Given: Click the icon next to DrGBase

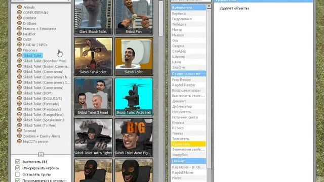Looking at the screenshot, I should point(19,23).
